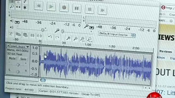The image size is (175, 98).
Task: Click horizontal scrollbar thumb below track
Action: (43, 80)
